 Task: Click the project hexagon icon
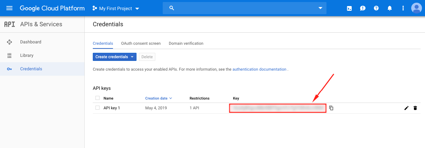click(x=95, y=8)
